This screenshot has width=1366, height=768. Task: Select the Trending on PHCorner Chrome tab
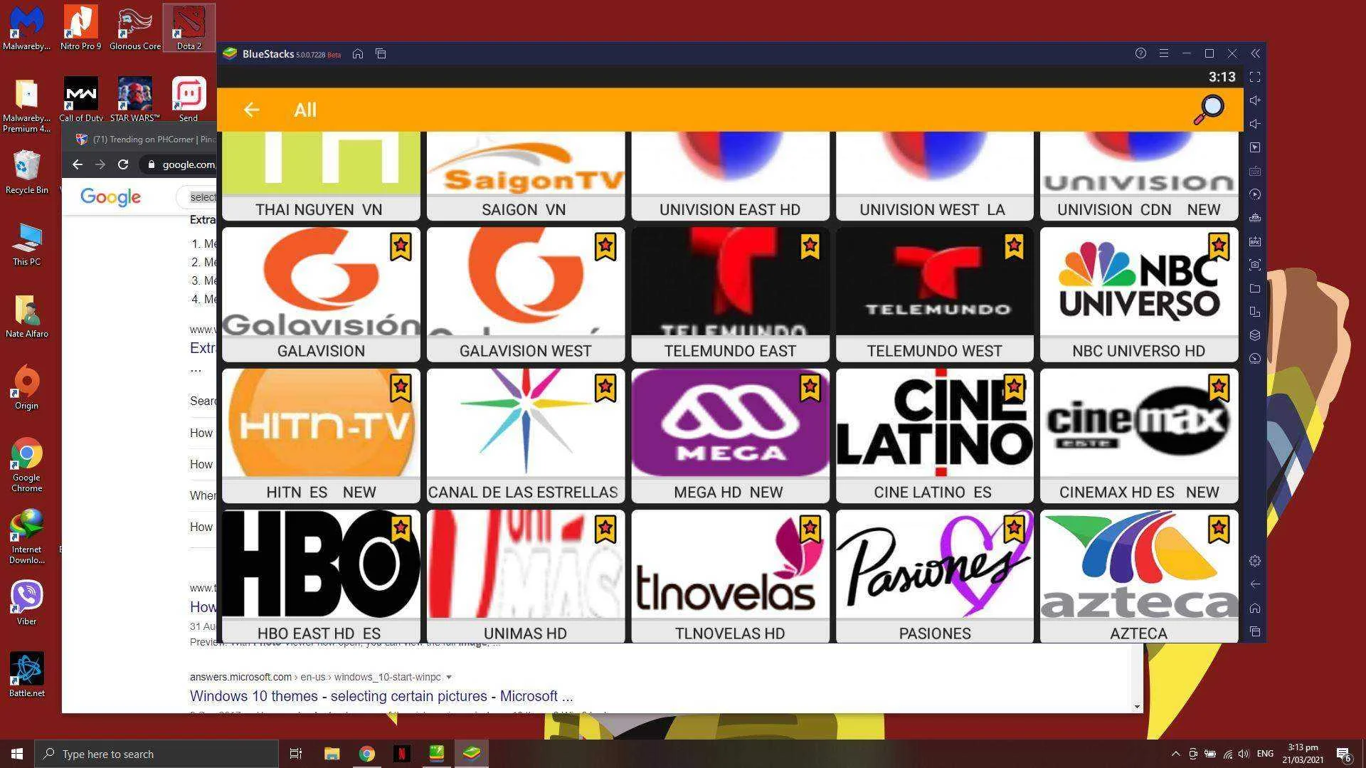coord(146,140)
